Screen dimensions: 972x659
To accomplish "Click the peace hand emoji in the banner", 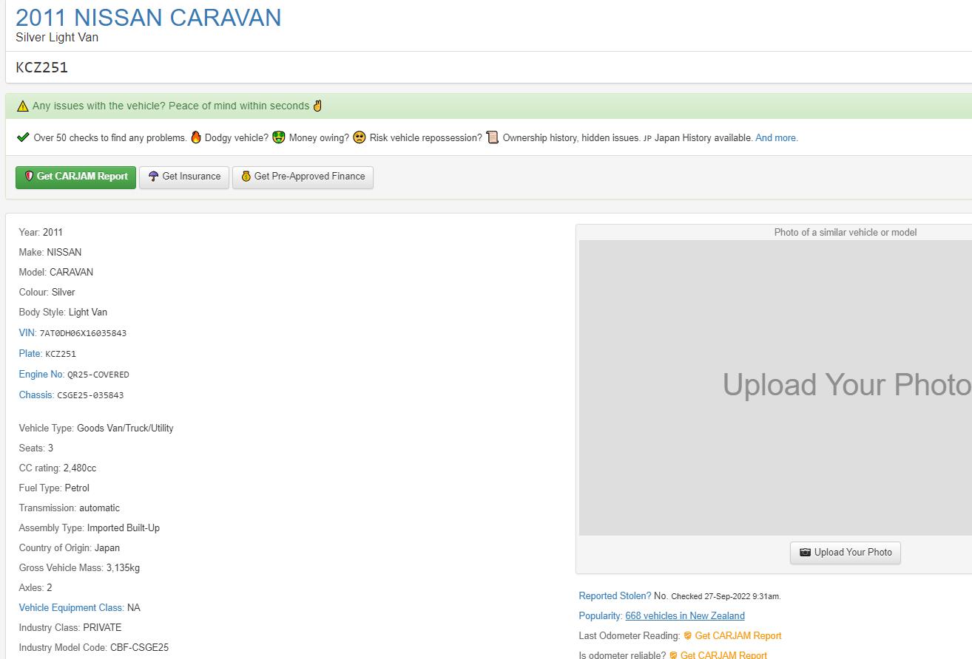I will pos(318,106).
